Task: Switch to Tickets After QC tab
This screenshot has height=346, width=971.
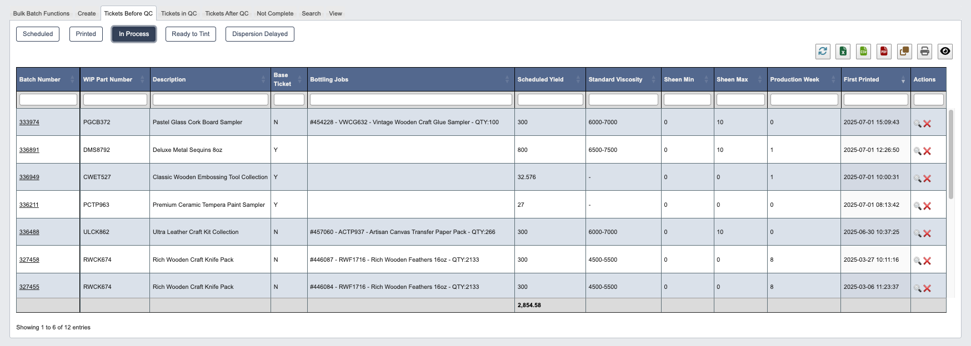Action: [x=227, y=13]
